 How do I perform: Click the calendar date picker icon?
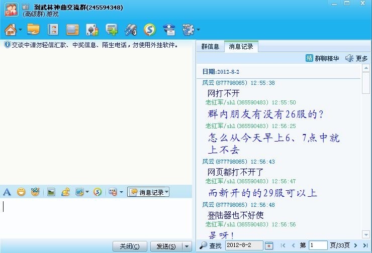[269, 245]
